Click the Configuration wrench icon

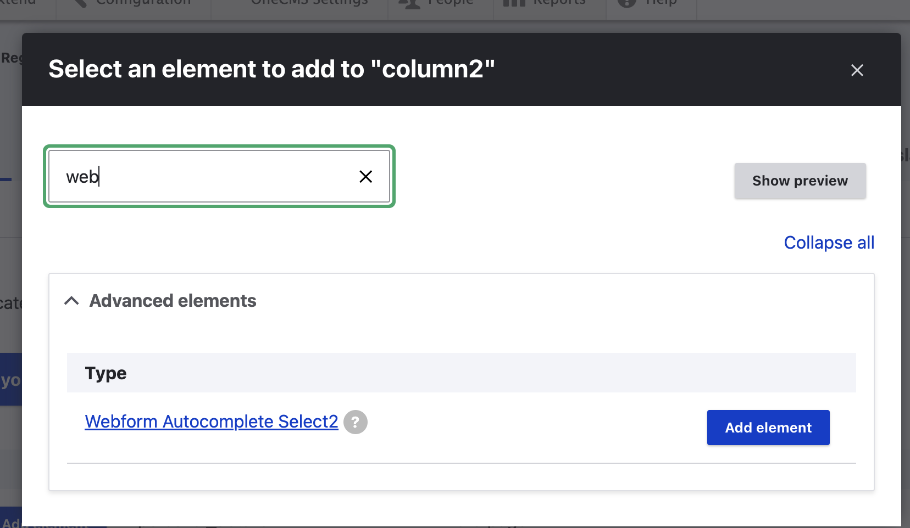point(80,3)
